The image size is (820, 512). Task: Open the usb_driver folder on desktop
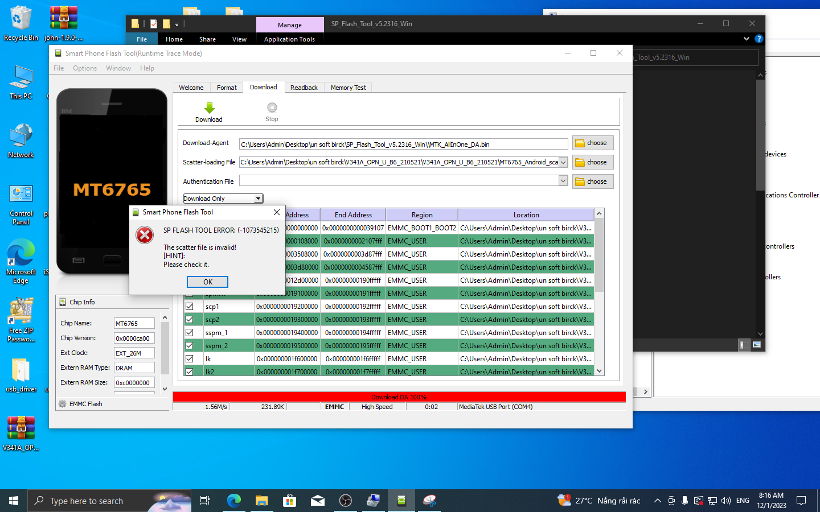[x=20, y=371]
